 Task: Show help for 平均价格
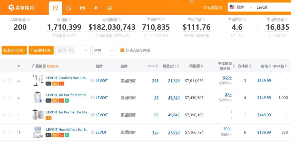204,20
